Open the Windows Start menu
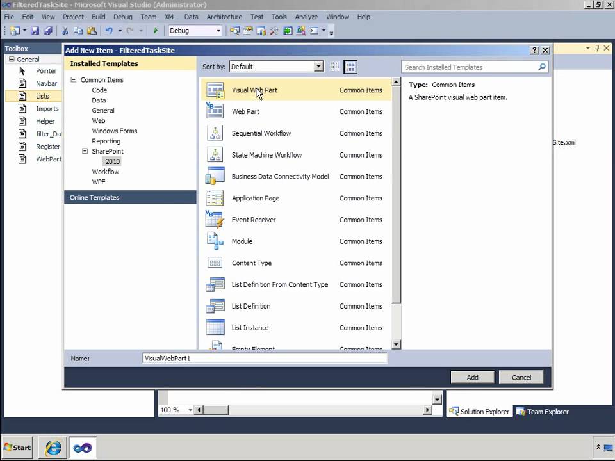The width and height of the screenshot is (615, 461). (17, 448)
